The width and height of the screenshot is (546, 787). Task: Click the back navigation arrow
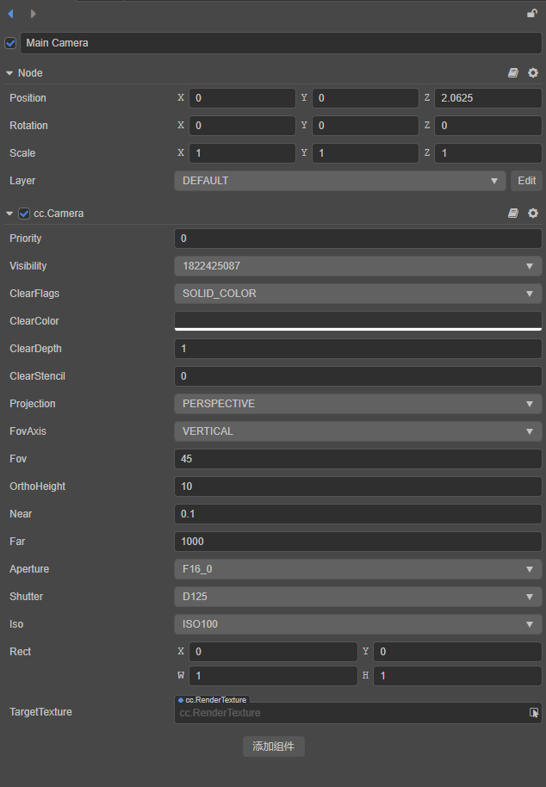tap(10, 14)
